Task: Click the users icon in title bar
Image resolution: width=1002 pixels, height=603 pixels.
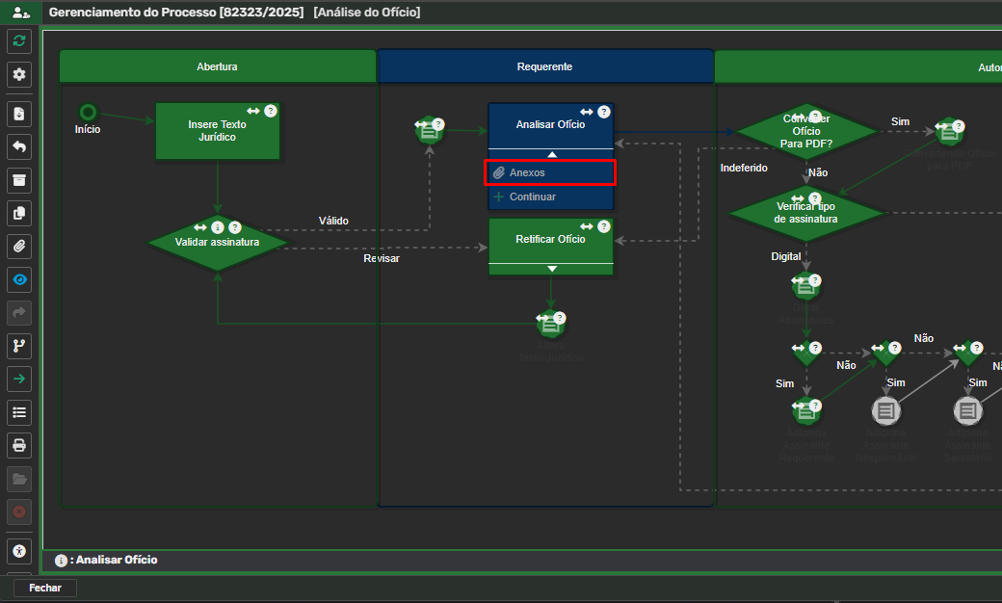Action: 20,13
